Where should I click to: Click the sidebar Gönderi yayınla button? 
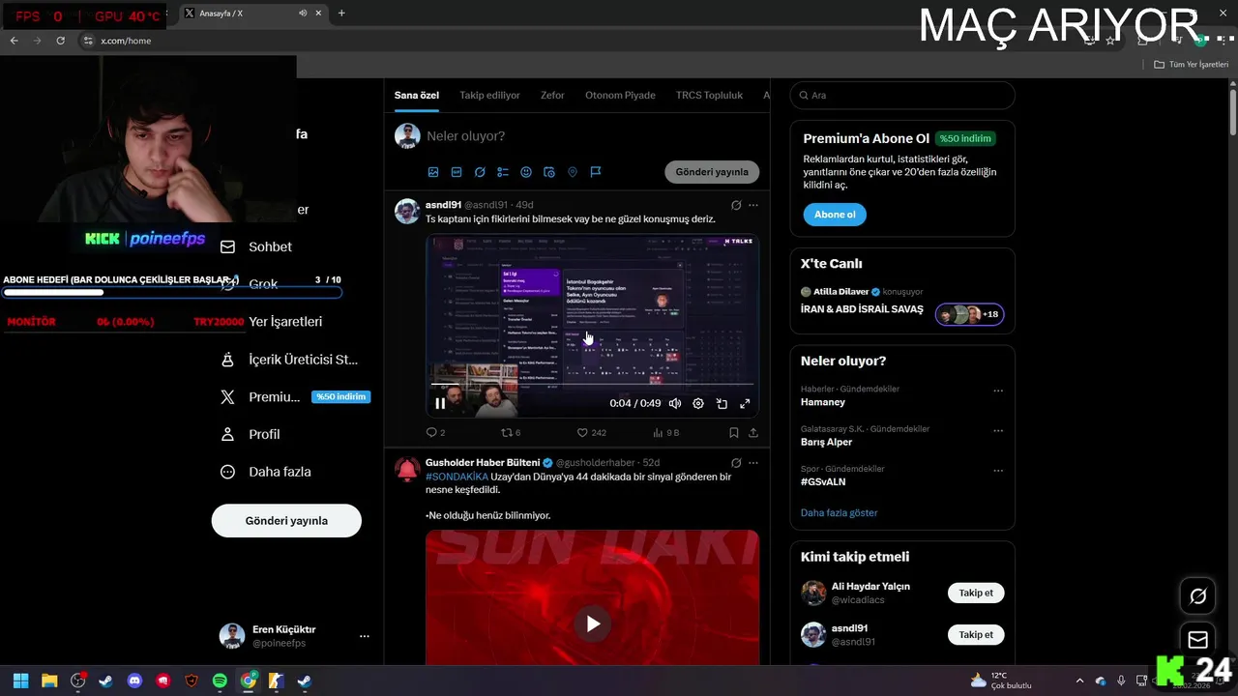coord(286,520)
